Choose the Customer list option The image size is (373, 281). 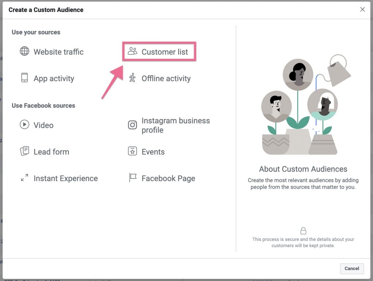point(165,52)
